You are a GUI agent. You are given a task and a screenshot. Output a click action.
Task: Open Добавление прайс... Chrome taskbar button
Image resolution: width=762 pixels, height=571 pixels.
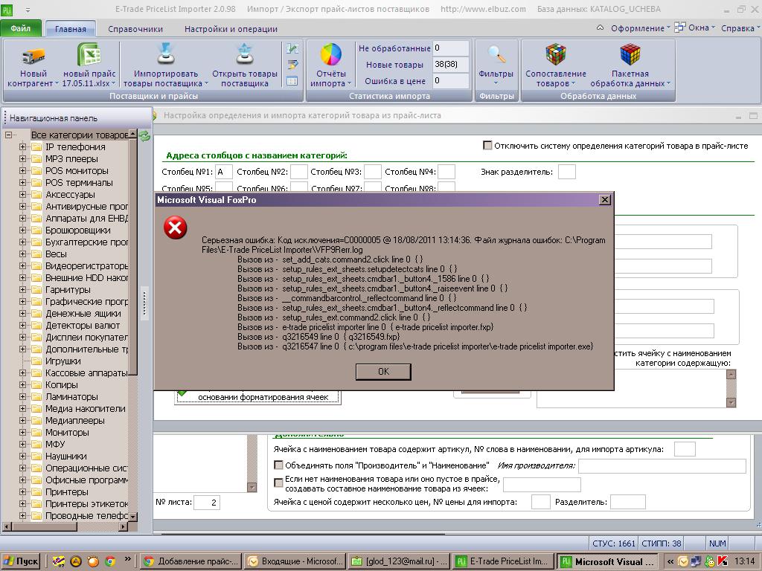pyautogui.click(x=192, y=561)
